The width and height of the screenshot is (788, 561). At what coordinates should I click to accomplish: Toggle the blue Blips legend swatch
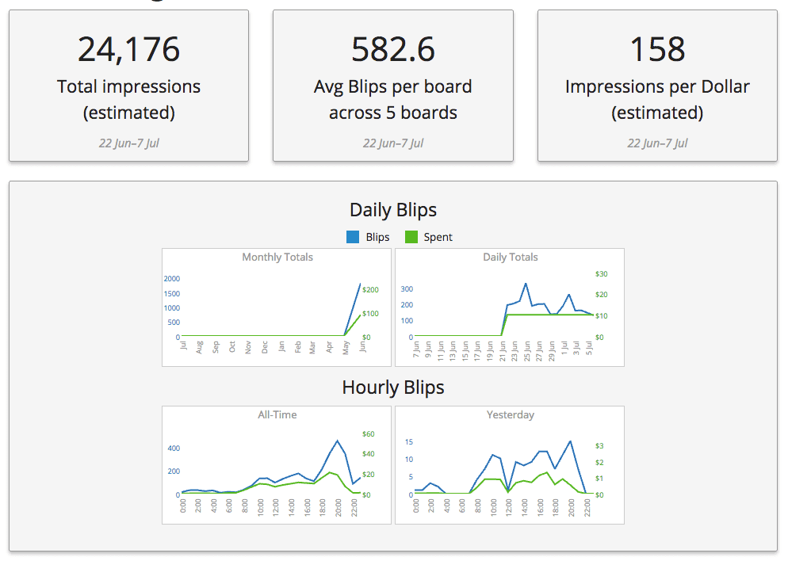[x=352, y=236]
